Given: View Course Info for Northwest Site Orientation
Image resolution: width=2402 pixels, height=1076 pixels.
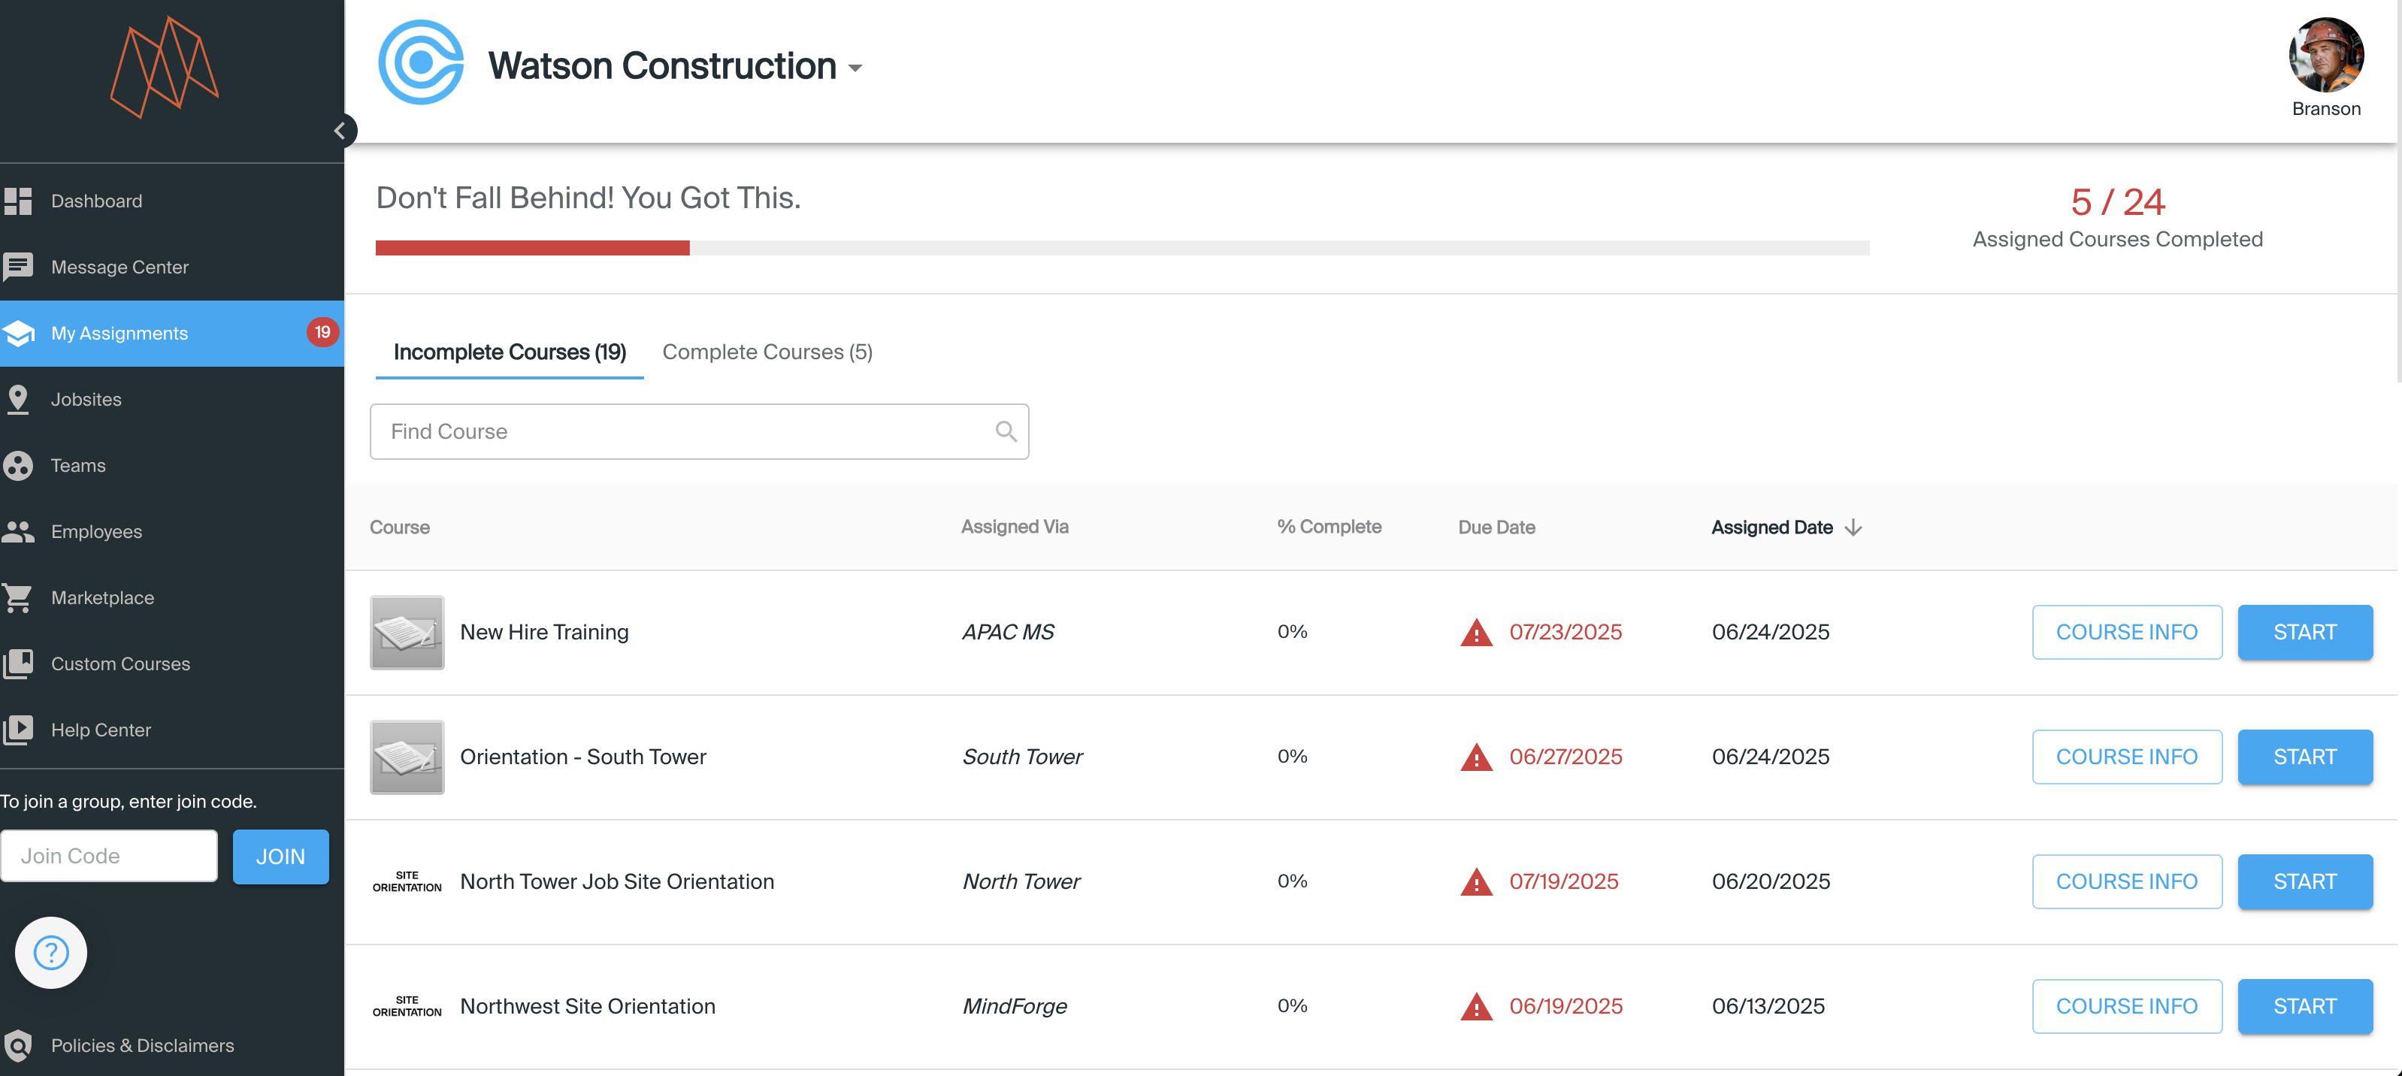Looking at the screenshot, I should point(2126,1006).
